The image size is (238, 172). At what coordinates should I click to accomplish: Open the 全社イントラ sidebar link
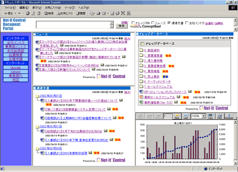[16, 43]
